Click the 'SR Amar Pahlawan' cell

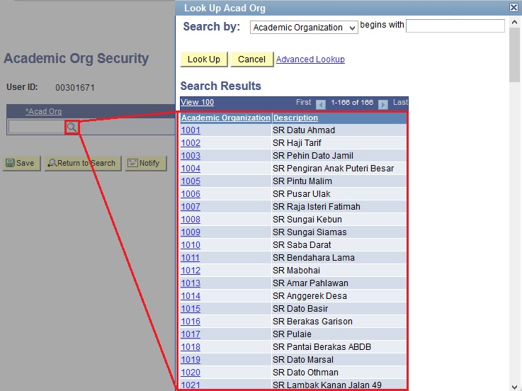pos(339,283)
